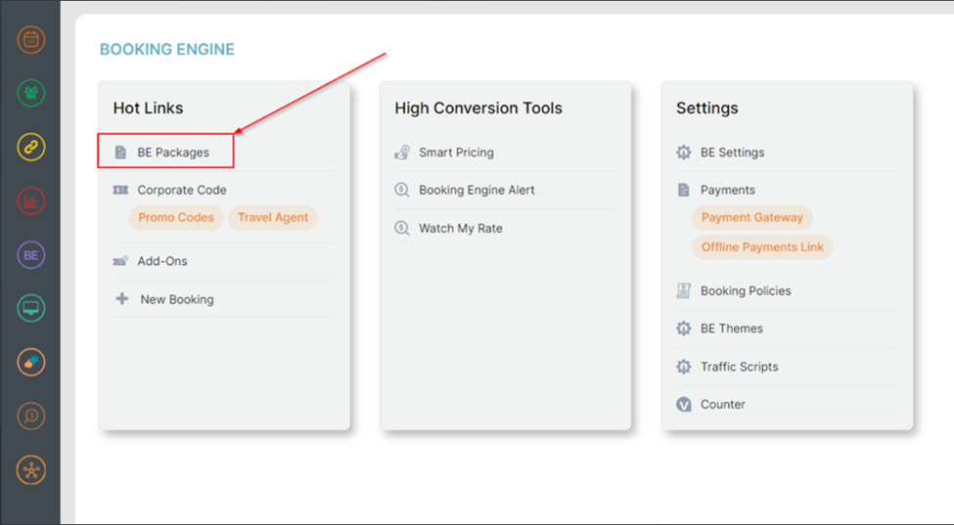Go to Add-Ons
Screen dimensions: 954x525
[161, 262]
